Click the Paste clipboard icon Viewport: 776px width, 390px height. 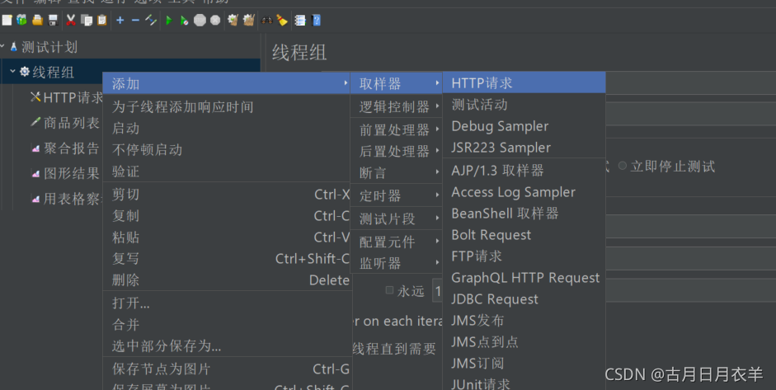coord(102,21)
